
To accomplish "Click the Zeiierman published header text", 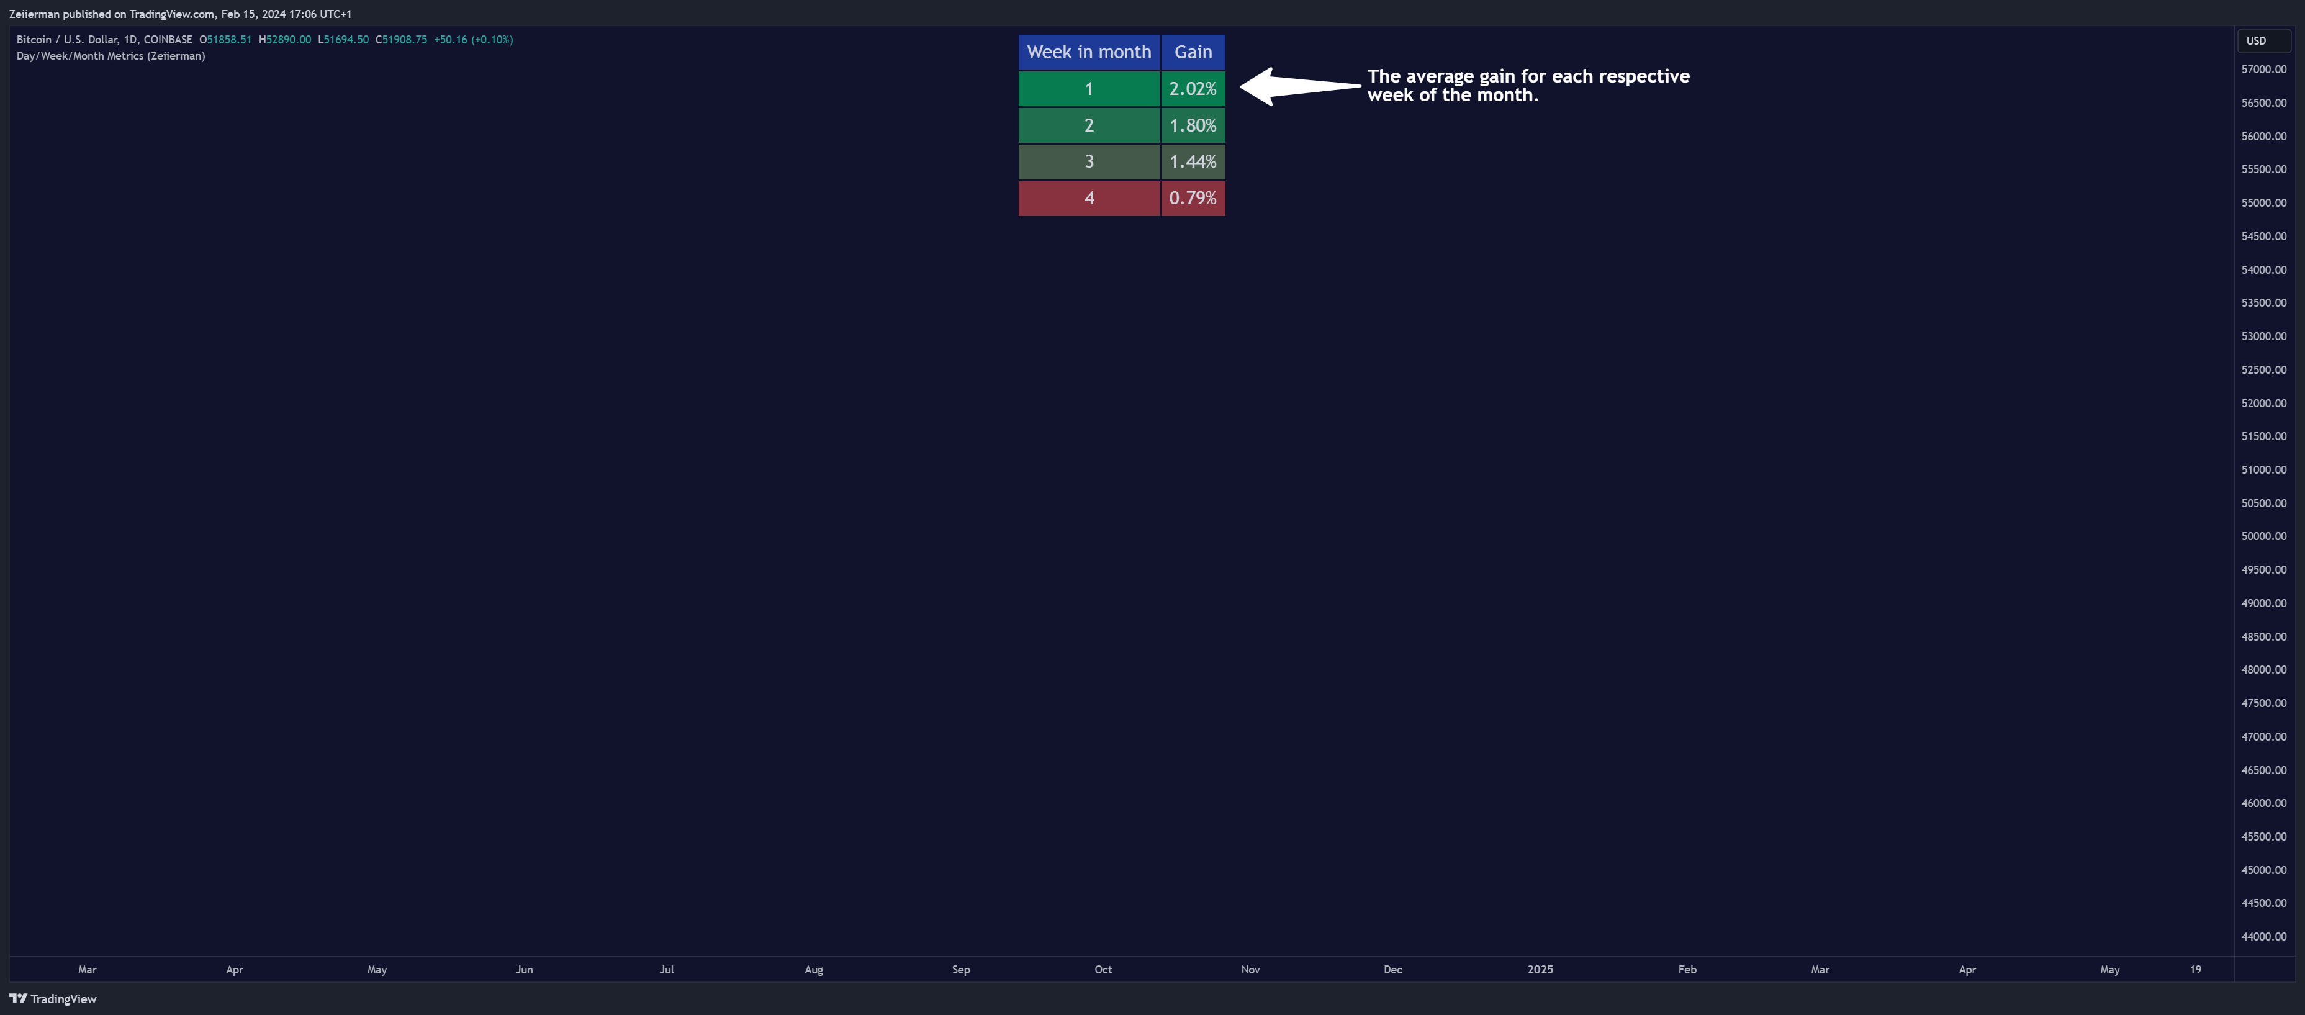I will 180,14.
